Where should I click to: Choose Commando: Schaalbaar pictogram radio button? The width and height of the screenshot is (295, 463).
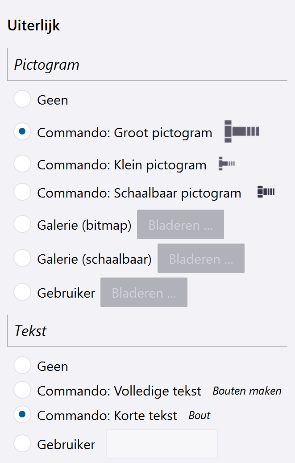[22, 193]
